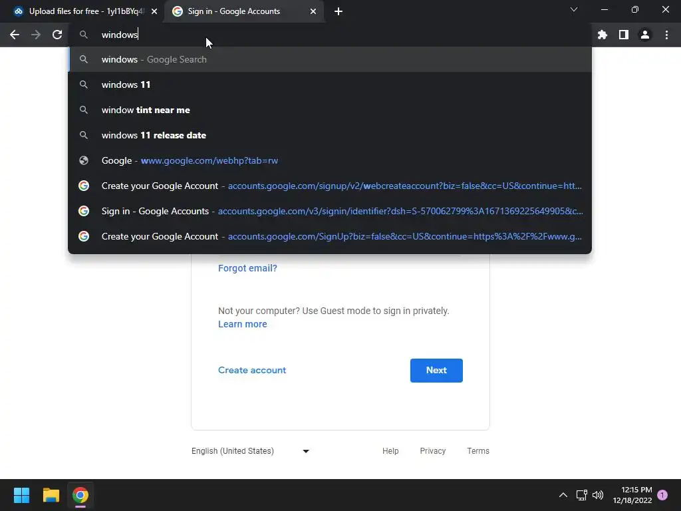The height and width of the screenshot is (511, 681).
Task: Click the blue Next button
Action: coord(436,370)
